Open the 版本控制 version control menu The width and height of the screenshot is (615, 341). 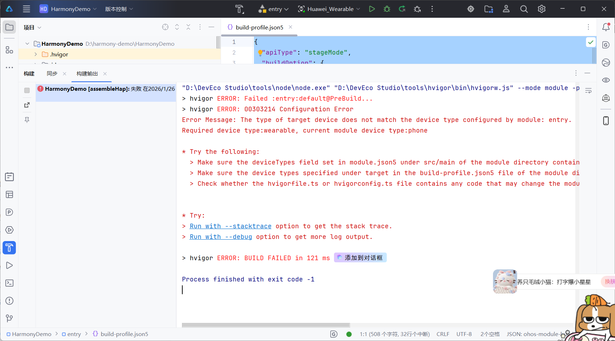tap(119, 9)
